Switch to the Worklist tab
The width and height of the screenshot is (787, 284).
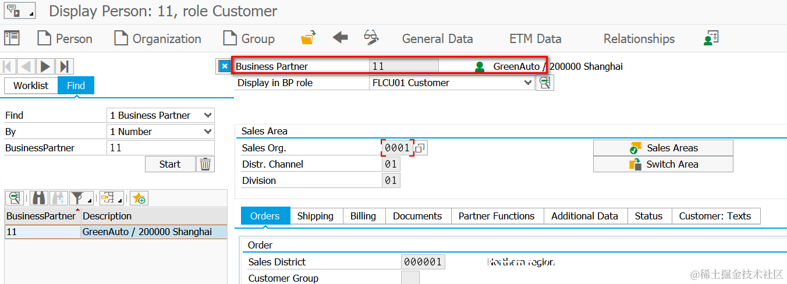point(31,86)
